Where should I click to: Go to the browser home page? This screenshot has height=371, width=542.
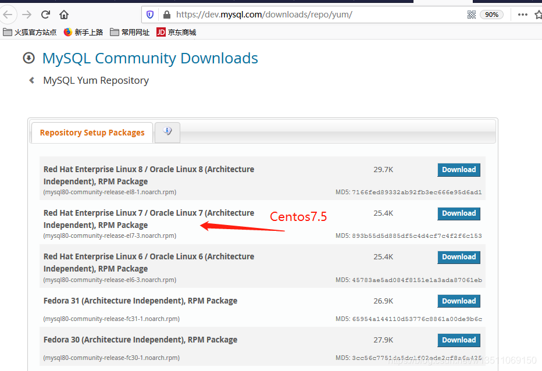coord(63,15)
